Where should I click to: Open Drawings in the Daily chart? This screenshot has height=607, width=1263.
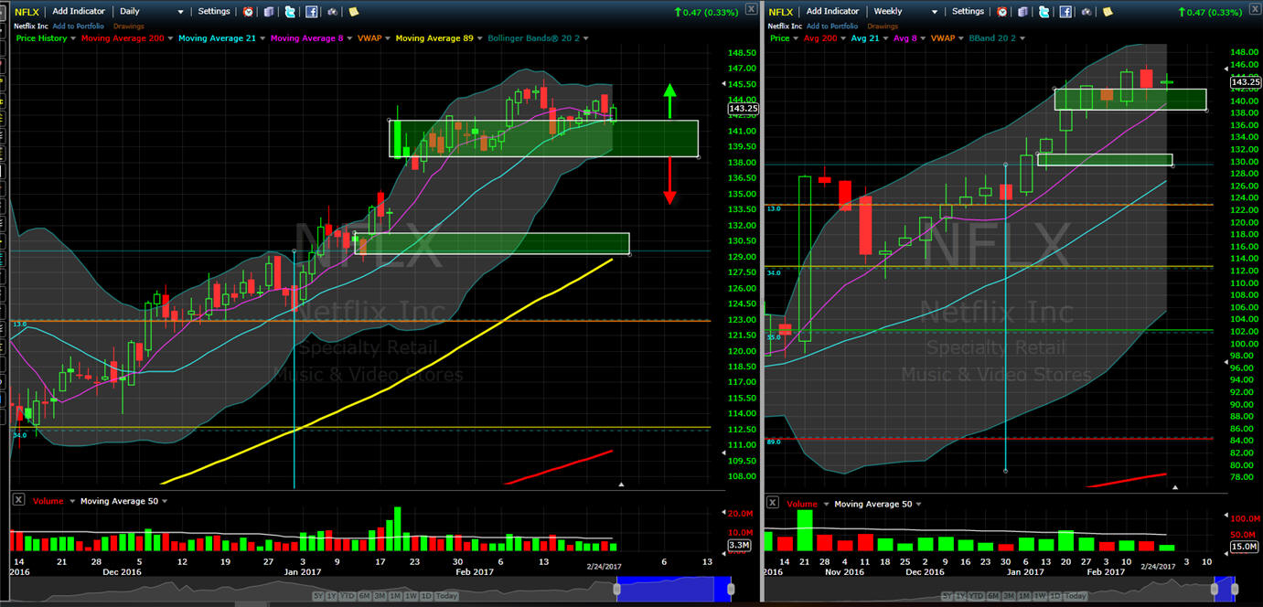coord(128,27)
